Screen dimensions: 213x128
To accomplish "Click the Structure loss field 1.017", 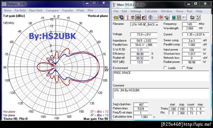I will (x=191, y=54).
